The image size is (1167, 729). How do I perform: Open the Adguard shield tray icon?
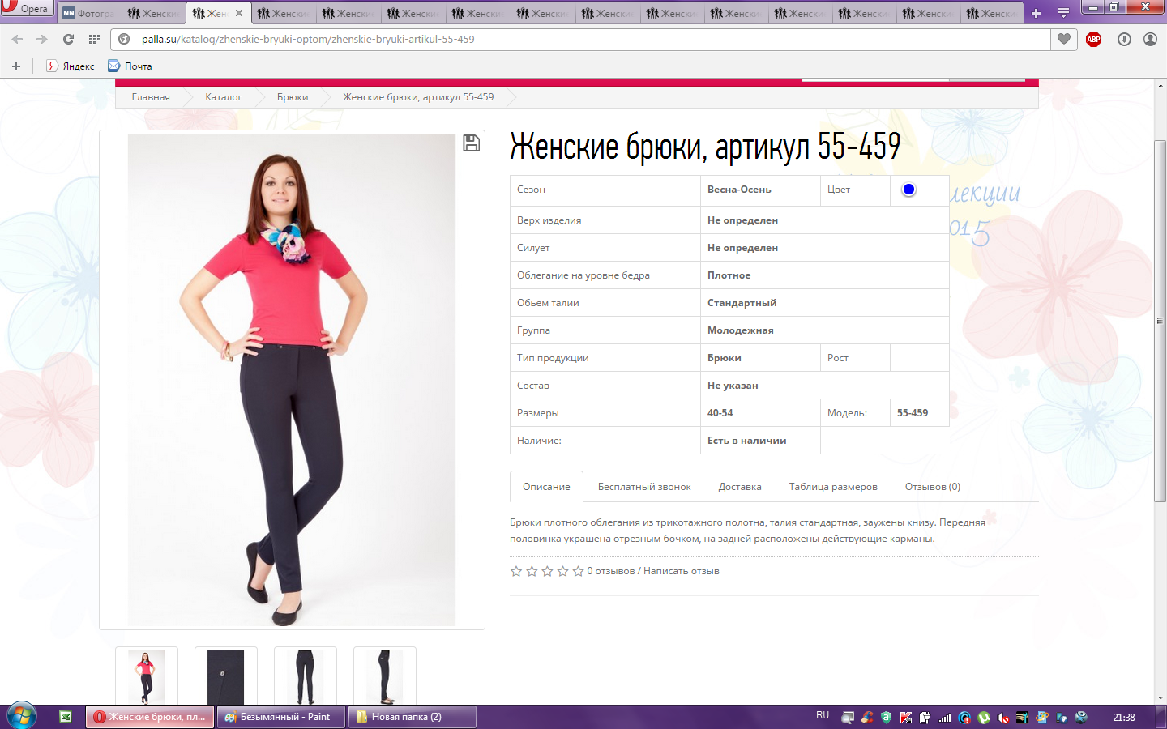[x=887, y=718]
